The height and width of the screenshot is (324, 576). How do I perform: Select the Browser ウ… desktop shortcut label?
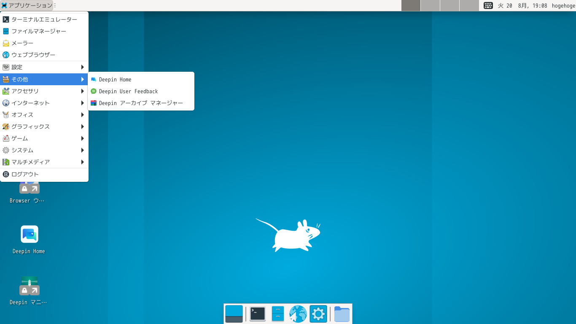pos(27,201)
